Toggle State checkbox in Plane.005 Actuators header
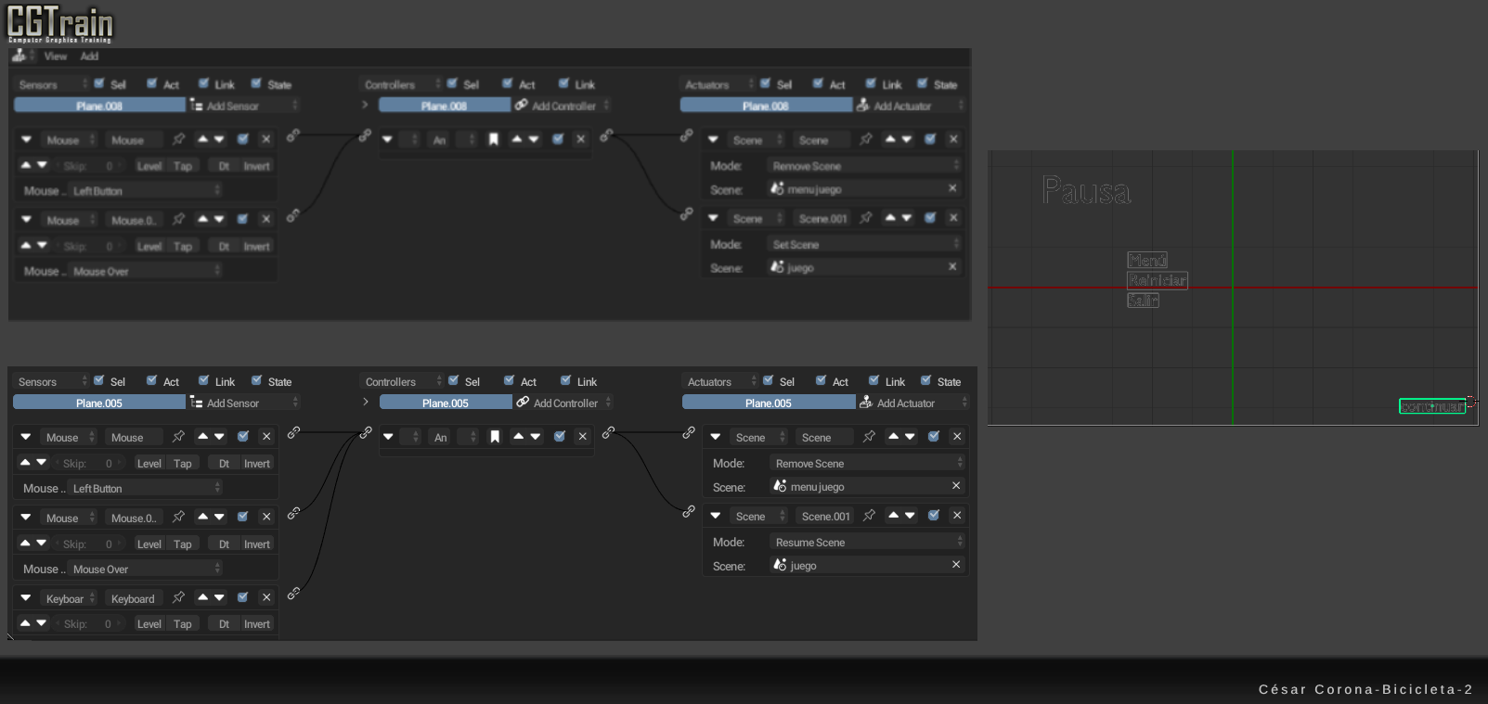Viewport: 1488px width, 704px height. tap(926, 381)
